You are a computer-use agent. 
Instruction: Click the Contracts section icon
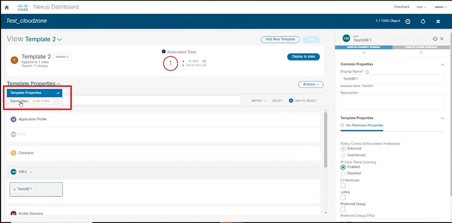13,153
